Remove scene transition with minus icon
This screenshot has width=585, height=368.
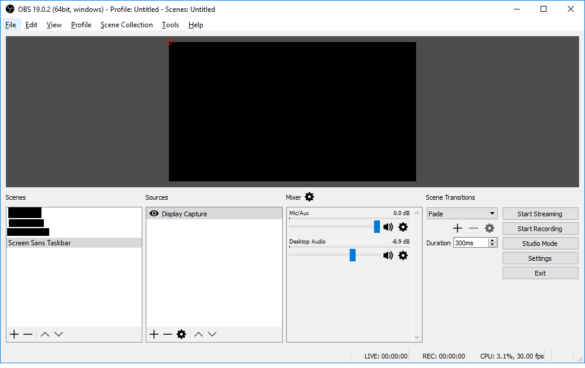coord(474,228)
